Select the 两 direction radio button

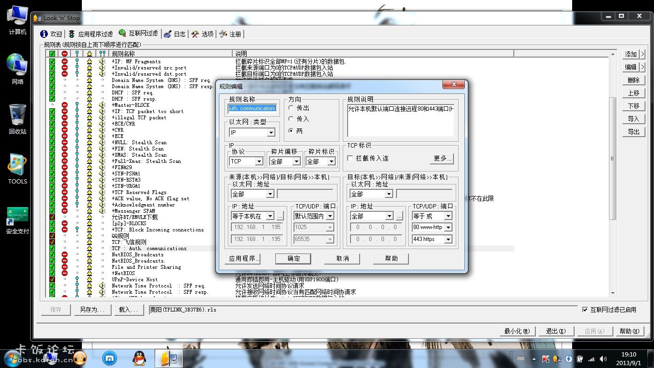point(291,131)
